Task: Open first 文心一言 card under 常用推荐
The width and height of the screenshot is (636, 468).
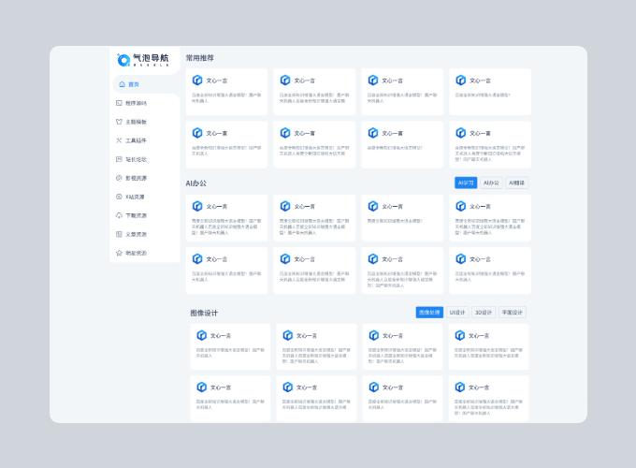Action: [226, 91]
